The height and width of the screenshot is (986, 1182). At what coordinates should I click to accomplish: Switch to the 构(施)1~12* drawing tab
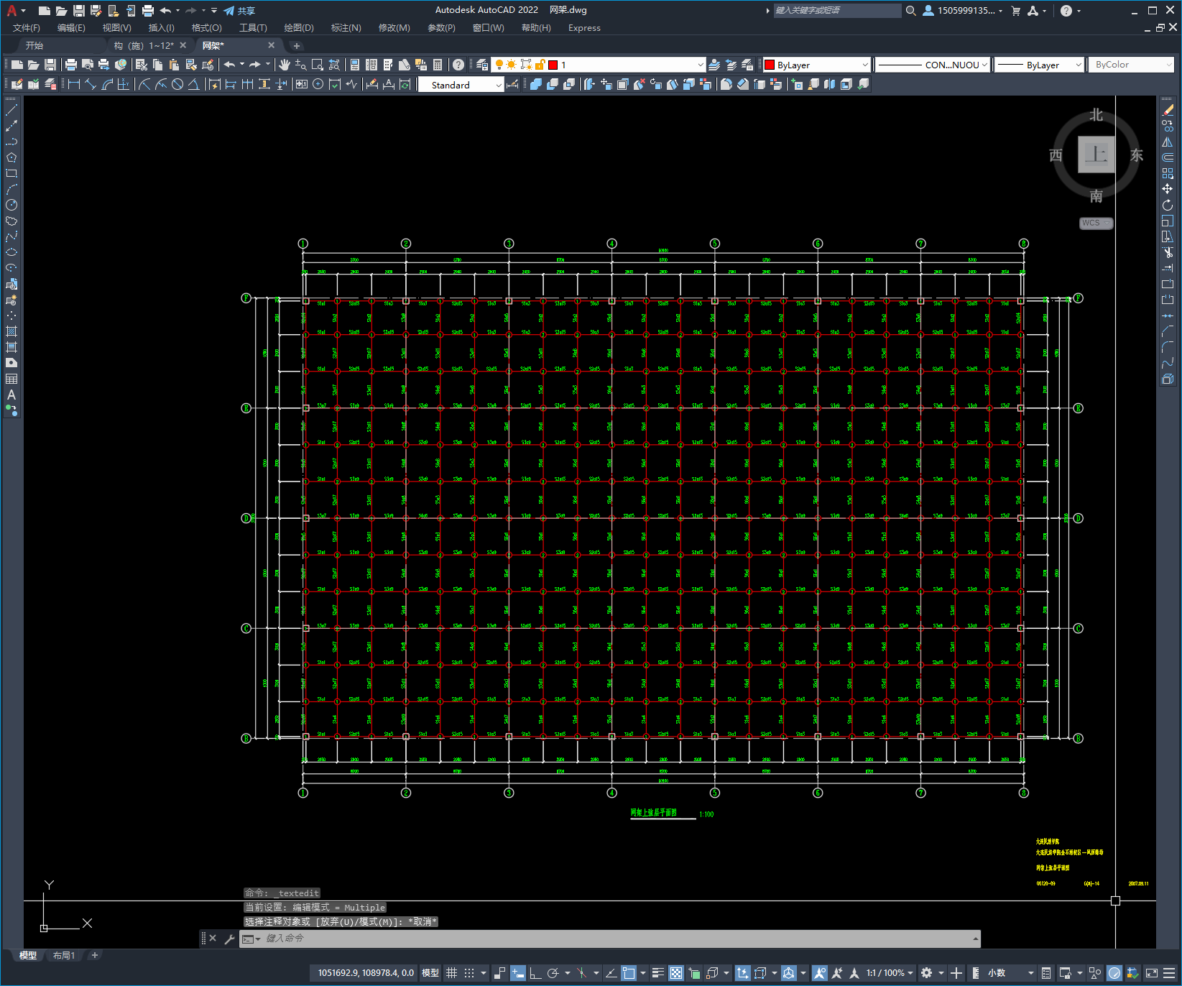[x=144, y=45]
